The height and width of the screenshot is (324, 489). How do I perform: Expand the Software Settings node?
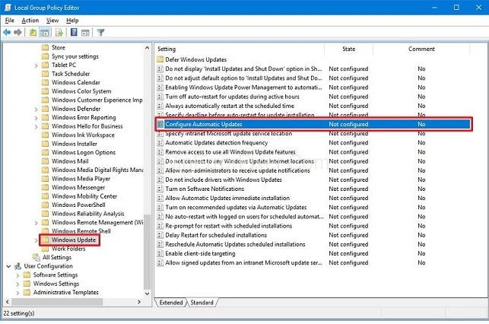(17, 275)
